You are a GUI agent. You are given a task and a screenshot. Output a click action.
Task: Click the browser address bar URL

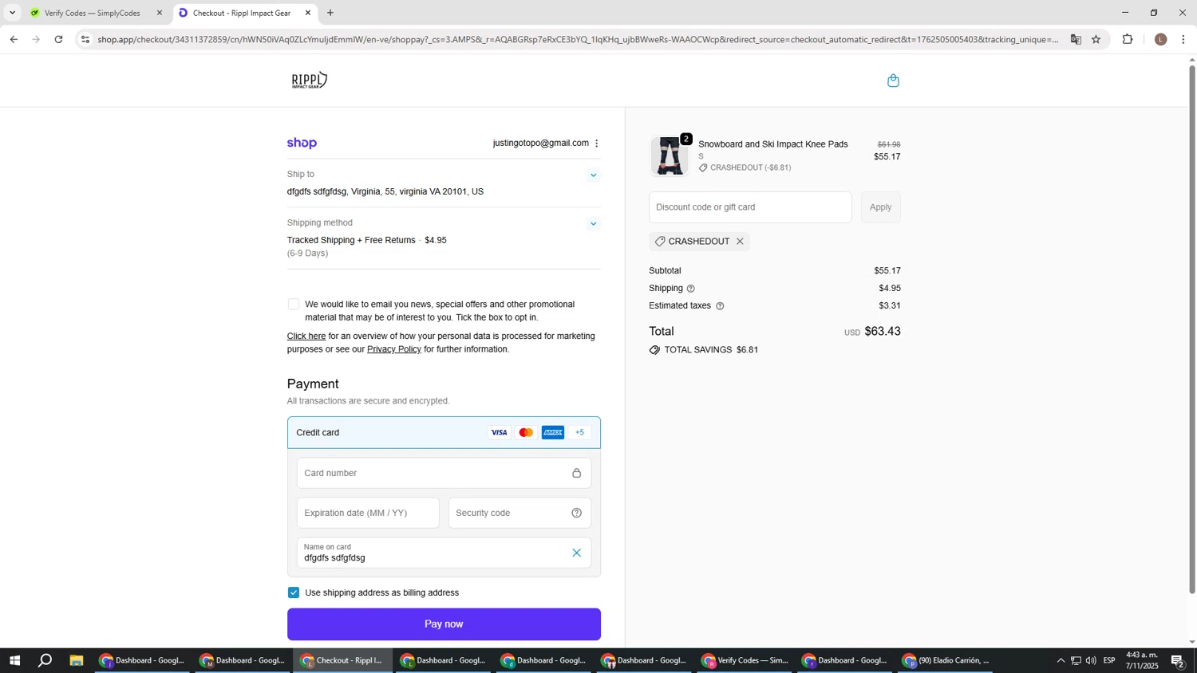coord(578,39)
